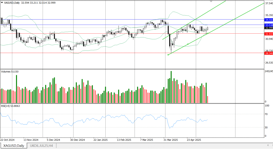Screen dimensions: 273x149
Task: Click the Volumes 51150 indicator label
Action: [x=10, y=72]
